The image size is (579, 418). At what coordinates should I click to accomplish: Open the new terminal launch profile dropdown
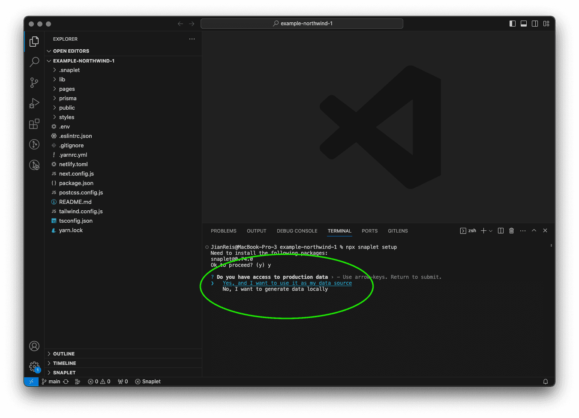pyautogui.click(x=491, y=231)
